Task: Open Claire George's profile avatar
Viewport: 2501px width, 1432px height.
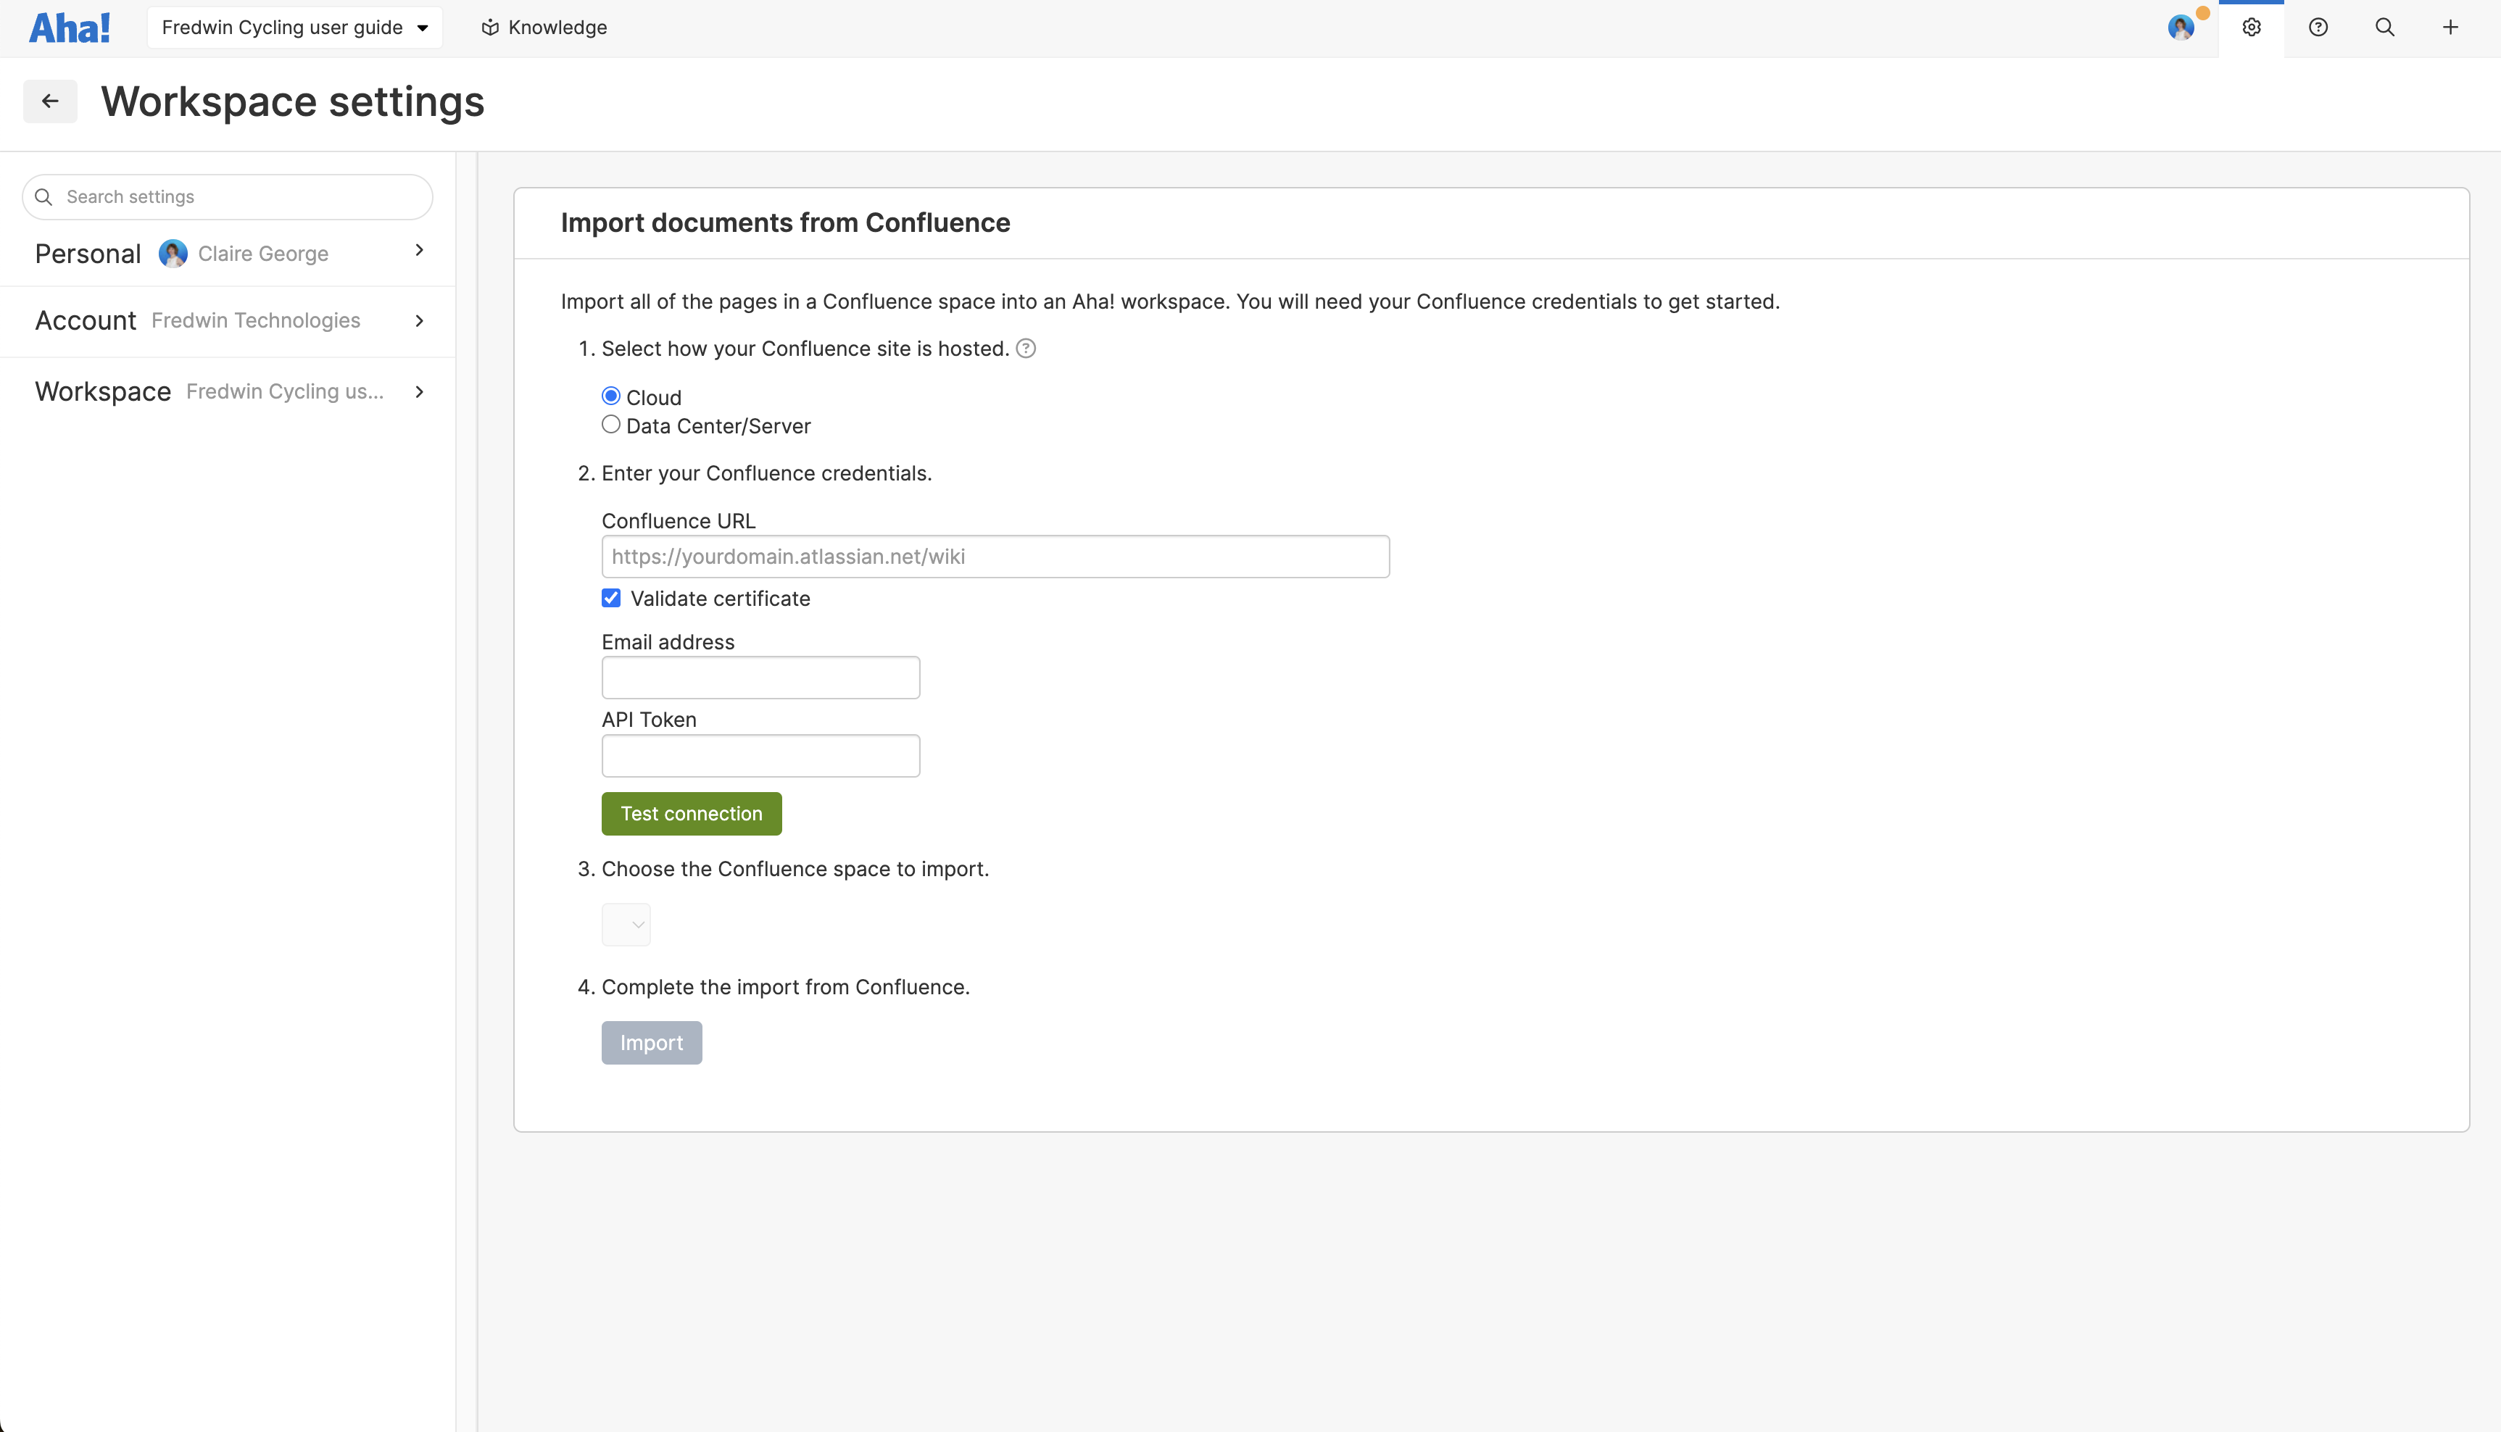Action: 2181,27
